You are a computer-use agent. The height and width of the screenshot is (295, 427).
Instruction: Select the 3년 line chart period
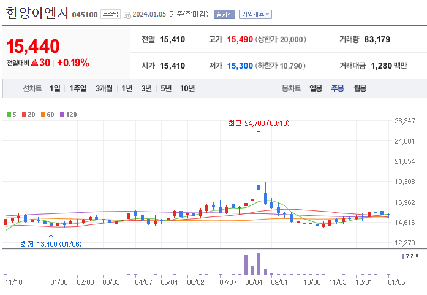click(x=146, y=88)
